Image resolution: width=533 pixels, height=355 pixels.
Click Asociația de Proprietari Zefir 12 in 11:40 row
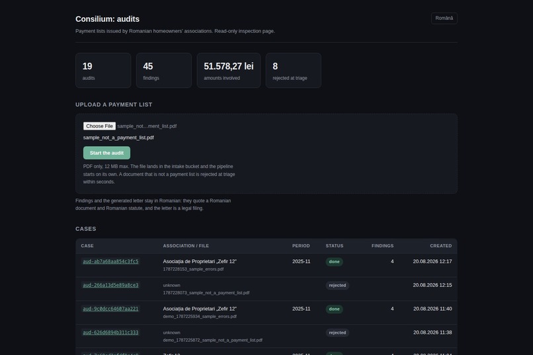click(x=200, y=309)
